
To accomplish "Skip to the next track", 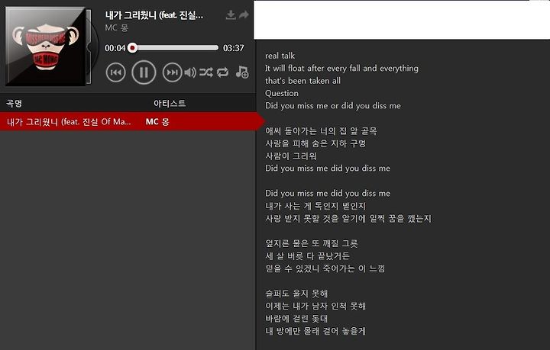I will [x=172, y=72].
